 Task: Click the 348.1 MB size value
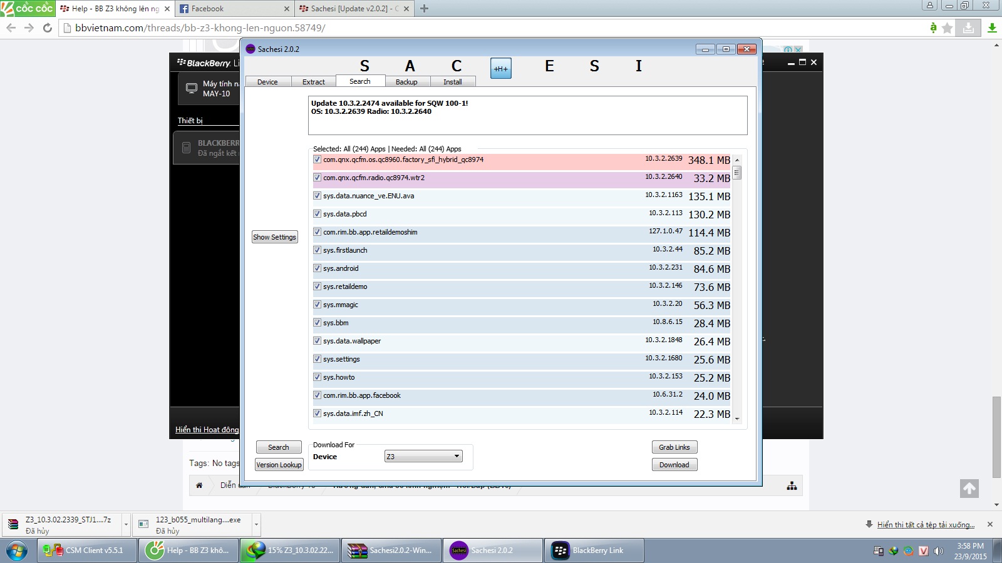click(x=709, y=160)
